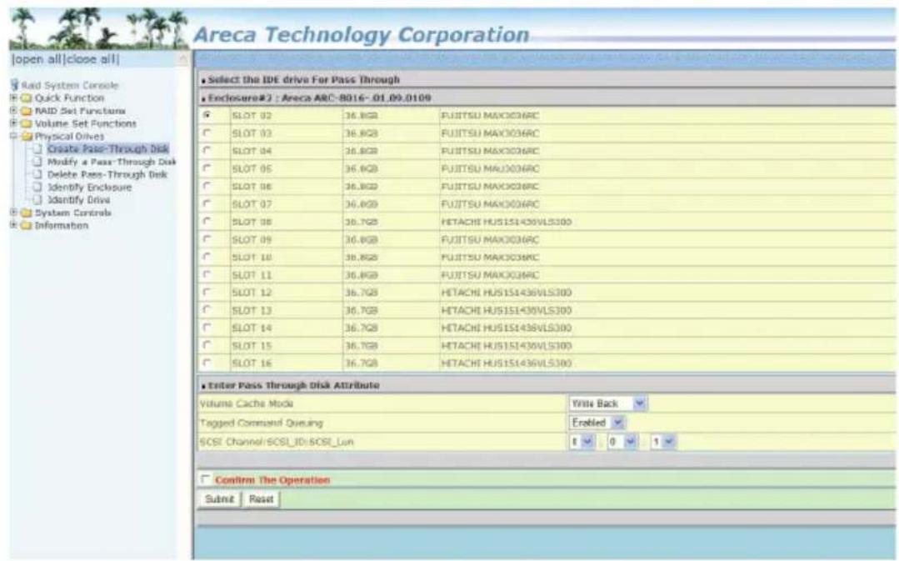
Task: Pick the SLOT 08 Hitachi drive radio button
Action: 207,222
